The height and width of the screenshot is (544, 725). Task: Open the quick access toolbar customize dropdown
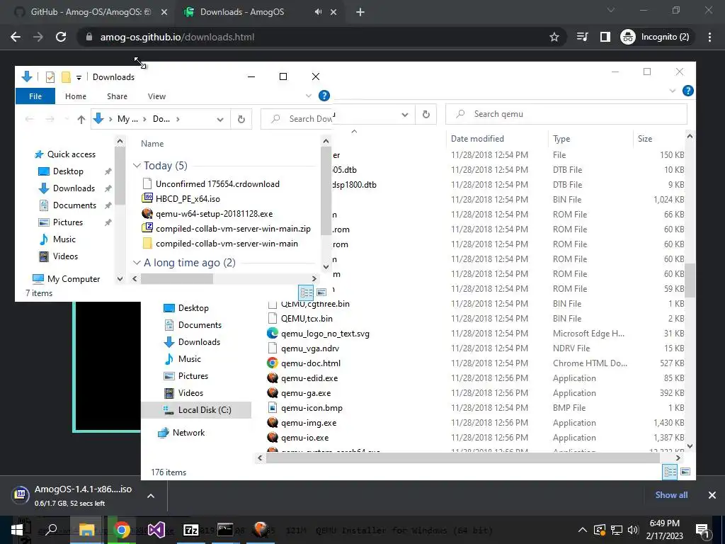click(x=79, y=77)
